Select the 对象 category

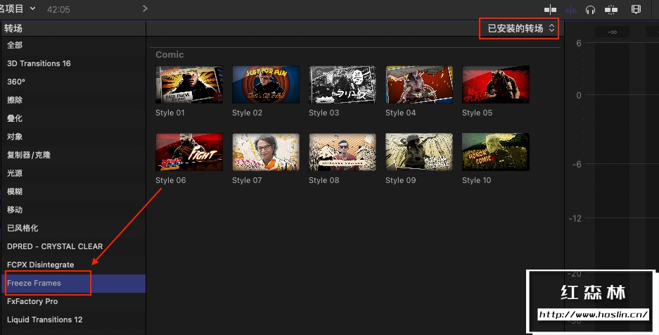[73, 137]
